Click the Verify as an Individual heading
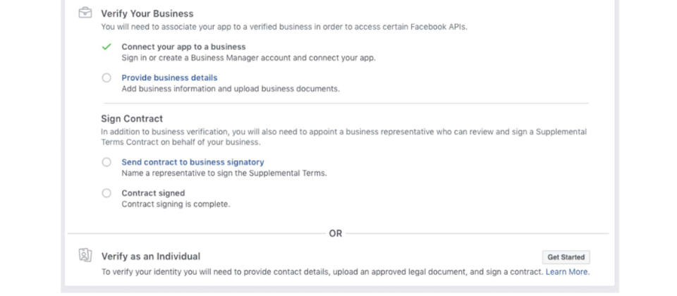Viewport: 677px width, 296px height. pos(151,257)
